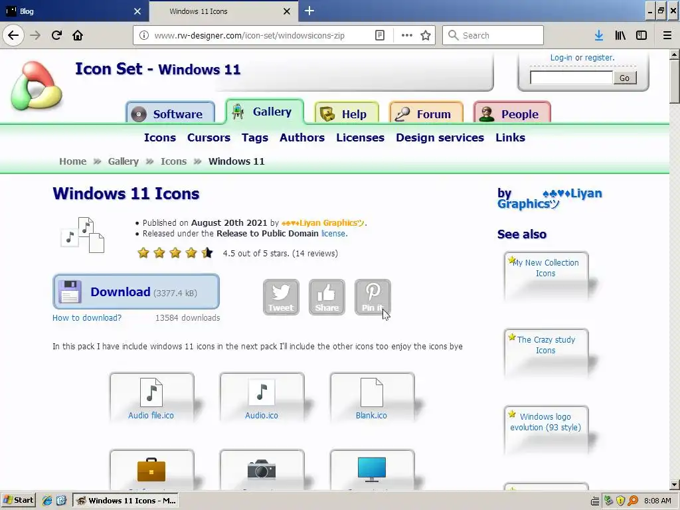The width and height of the screenshot is (680, 510).
Task: Open the downloads arrow panel
Action: 599,36
